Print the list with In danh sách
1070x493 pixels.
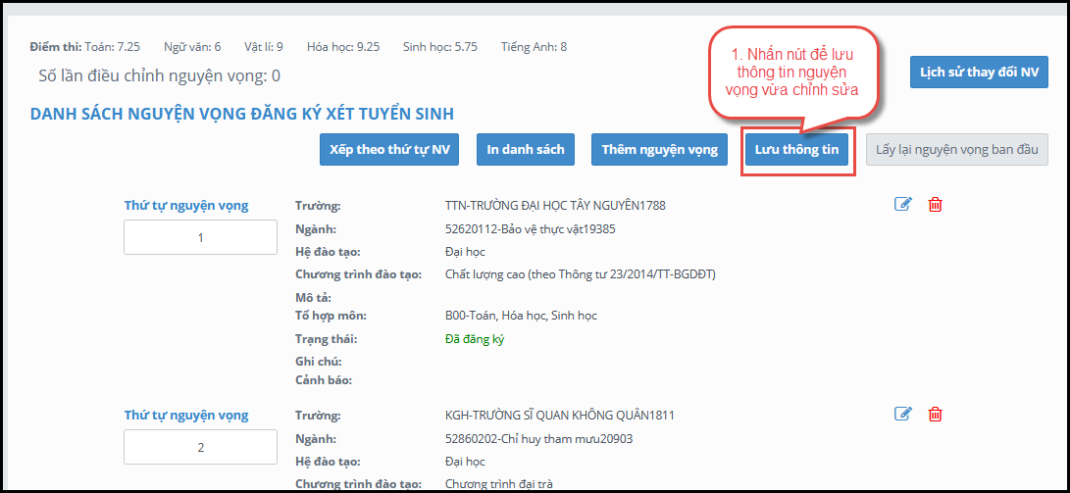pos(526,150)
